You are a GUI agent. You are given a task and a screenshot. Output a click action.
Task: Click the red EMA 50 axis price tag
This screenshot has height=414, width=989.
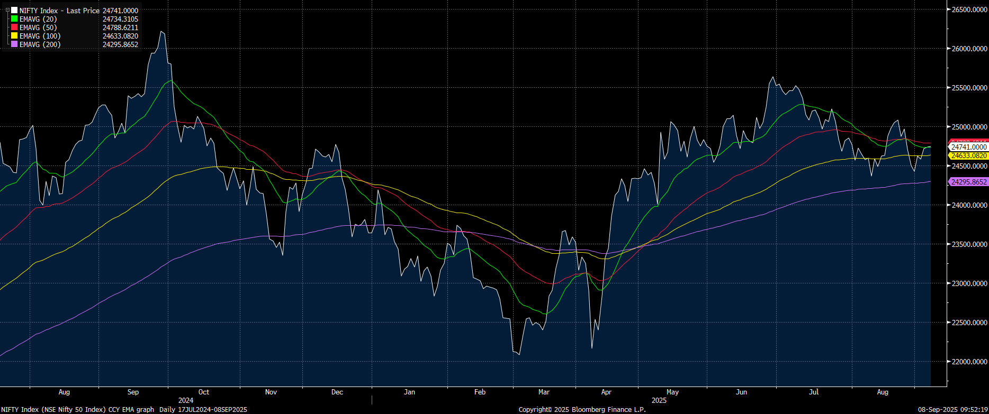tap(968, 141)
